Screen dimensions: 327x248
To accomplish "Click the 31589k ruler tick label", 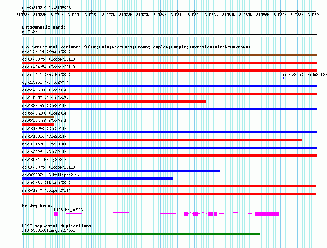I will point(314,15).
